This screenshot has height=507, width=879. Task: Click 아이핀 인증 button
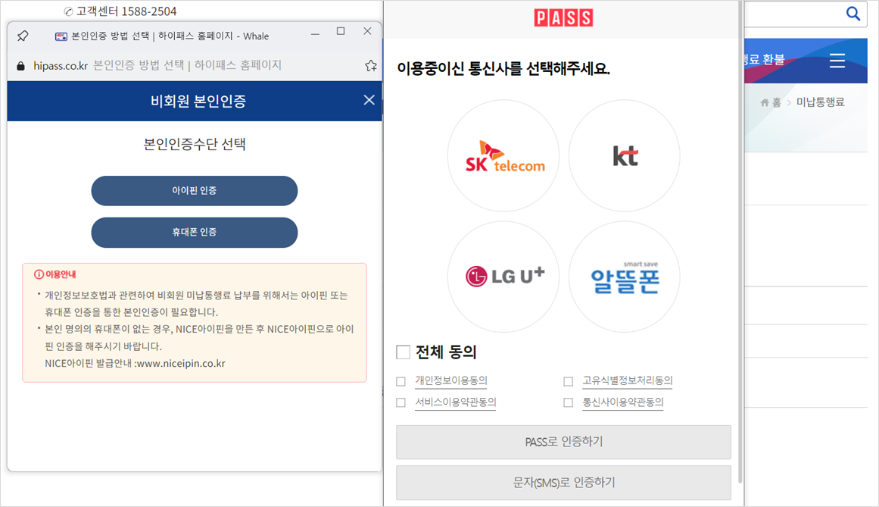[x=195, y=191]
